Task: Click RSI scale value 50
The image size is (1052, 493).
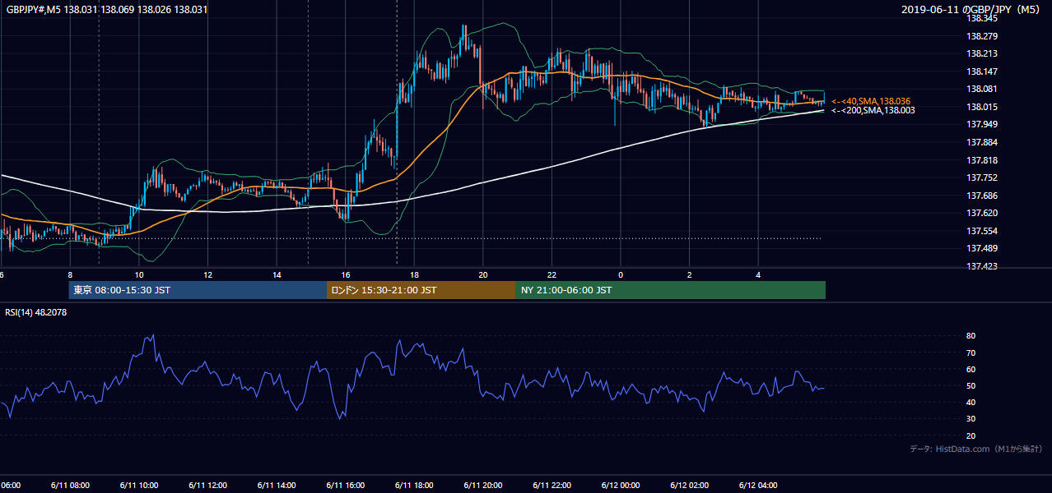Action: [971, 385]
